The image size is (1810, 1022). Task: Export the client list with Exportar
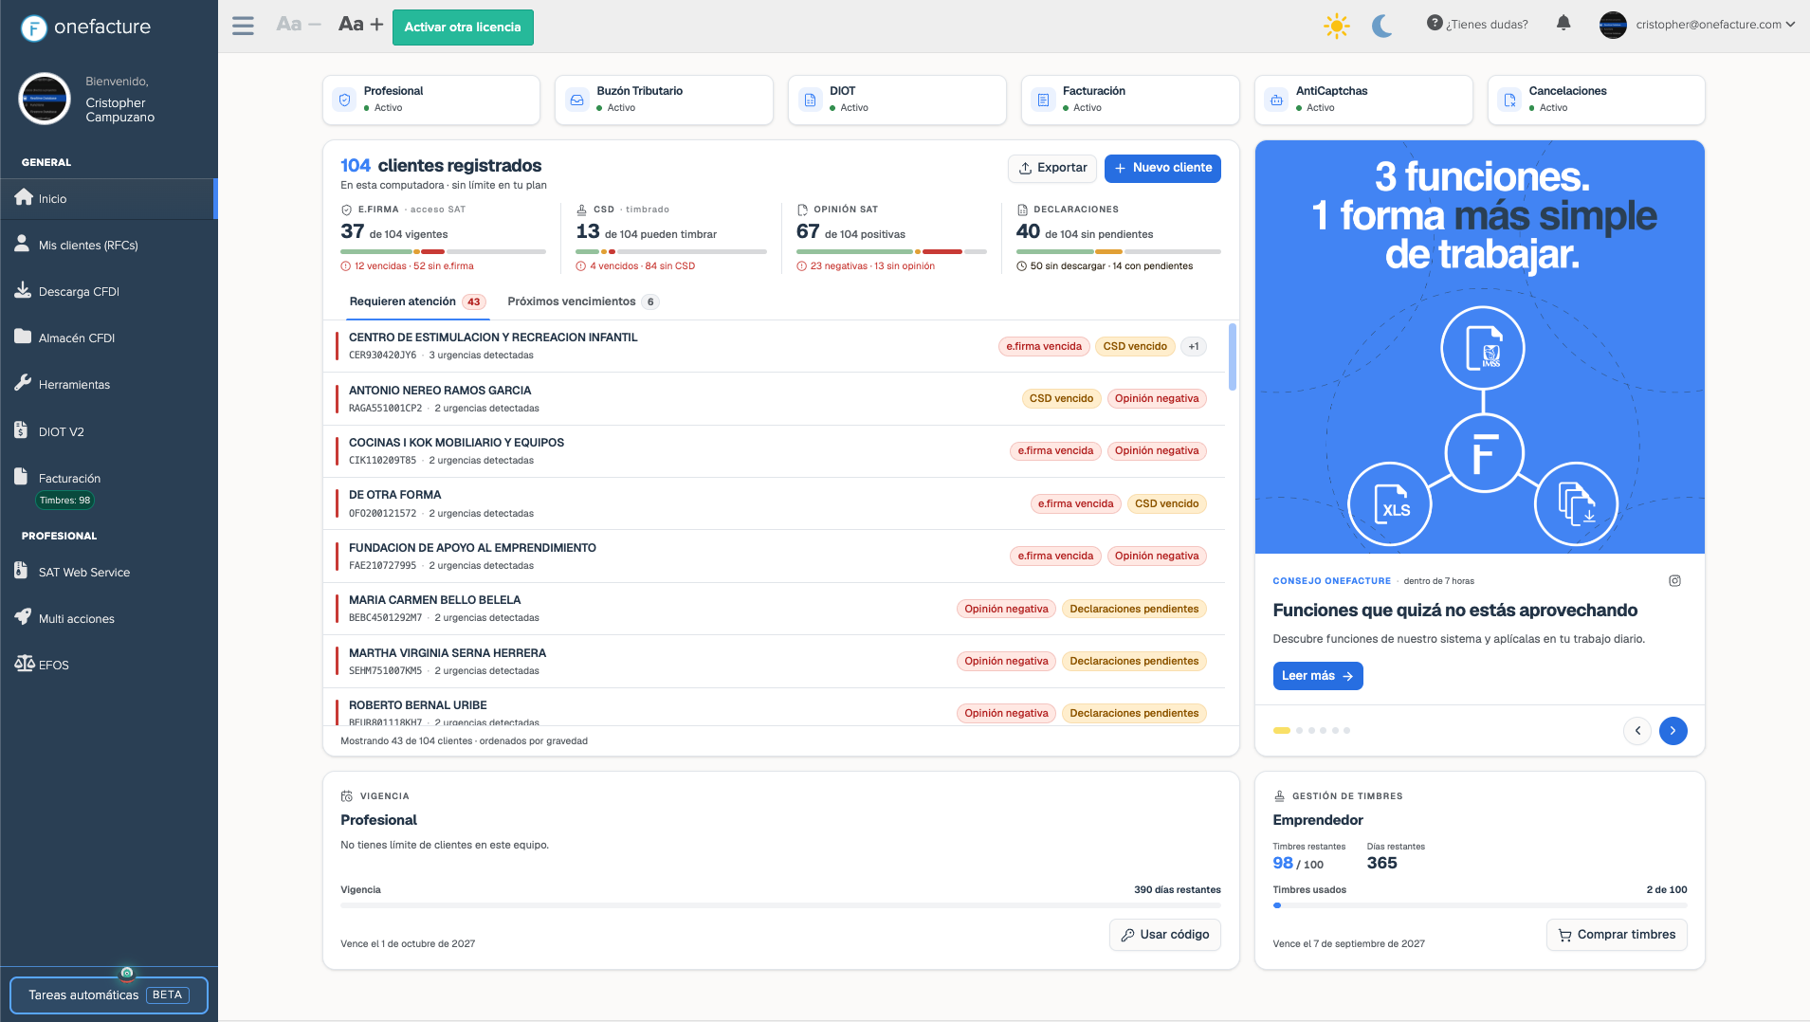tap(1052, 168)
